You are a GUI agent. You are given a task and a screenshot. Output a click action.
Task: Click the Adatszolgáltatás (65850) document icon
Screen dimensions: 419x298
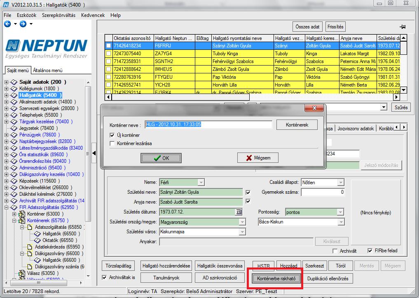(30, 227)
